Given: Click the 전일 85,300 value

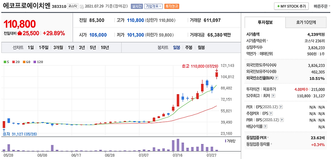Looking at the screenshot, I should pos(97,20).
